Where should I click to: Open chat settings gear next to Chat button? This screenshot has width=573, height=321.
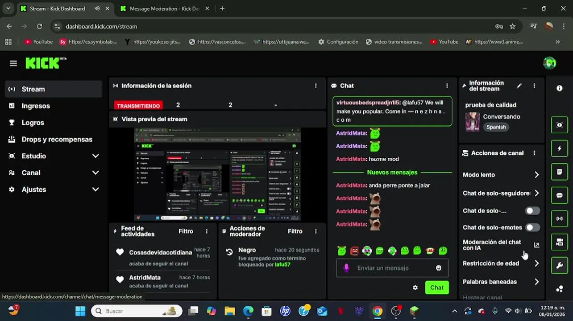(415, 288)
